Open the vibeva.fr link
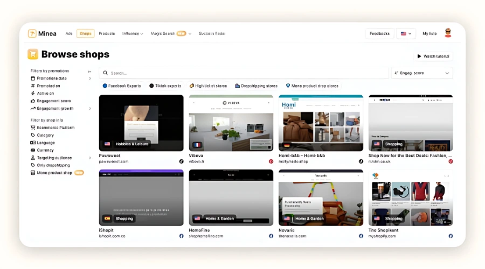485x269 pixels. click(x=197, y=161)
